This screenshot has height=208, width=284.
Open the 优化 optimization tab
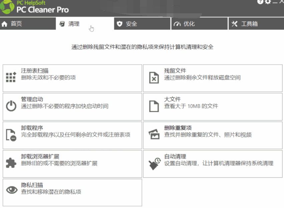199,24
